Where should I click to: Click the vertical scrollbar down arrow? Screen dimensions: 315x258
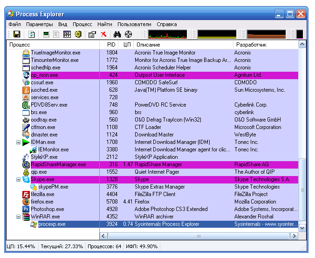click(302, 228)
